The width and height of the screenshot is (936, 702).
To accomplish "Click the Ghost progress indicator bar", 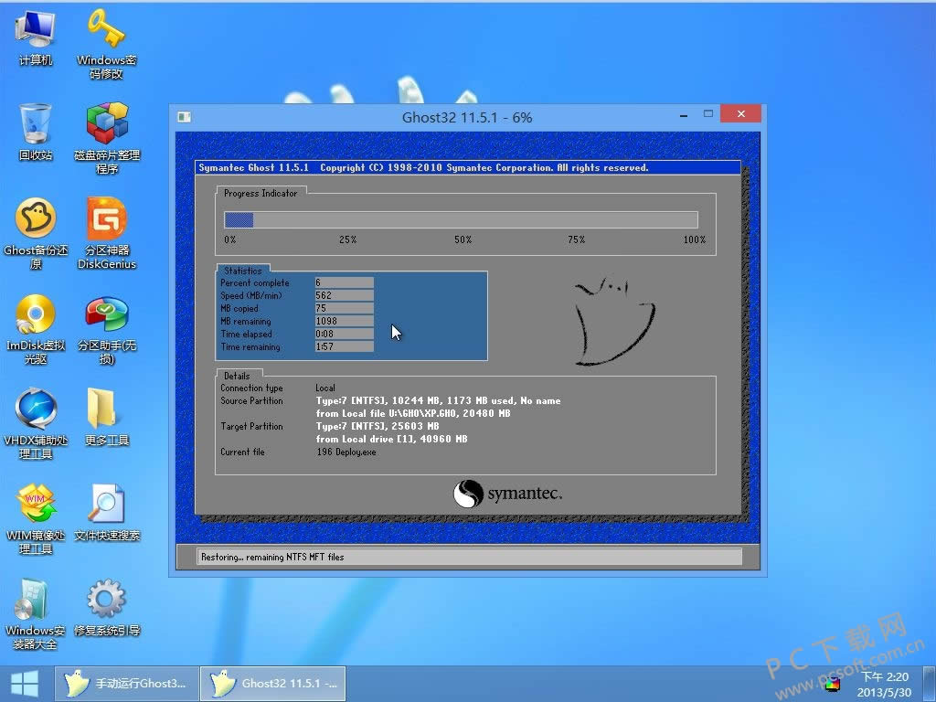I will [461, 220].
